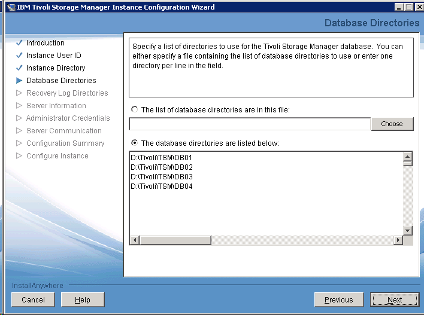The width and height of the screenshot is (424, 315).
Task: Select the directories listed below radio option
Action: click(x=135, y=143)
